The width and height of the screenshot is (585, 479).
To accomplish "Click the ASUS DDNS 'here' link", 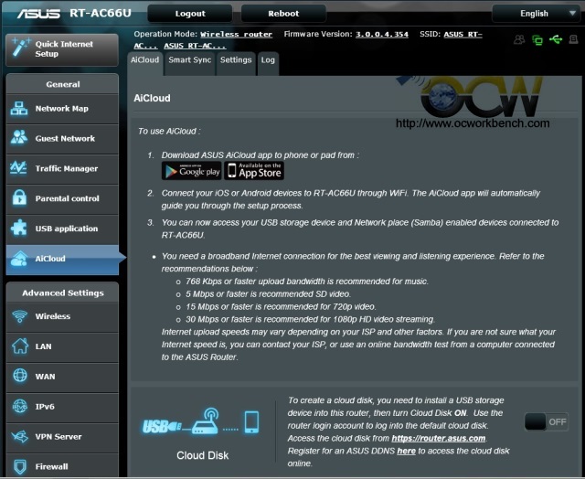I will [406, 451].
